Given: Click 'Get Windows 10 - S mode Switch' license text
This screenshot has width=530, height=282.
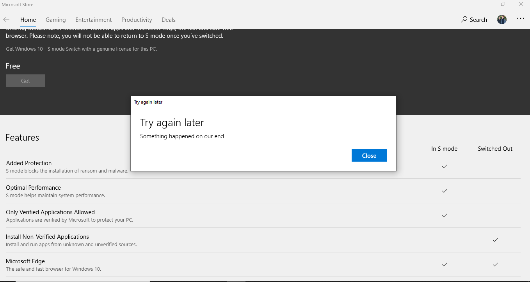Looking at the screenshot, I should tap(82, 49).
